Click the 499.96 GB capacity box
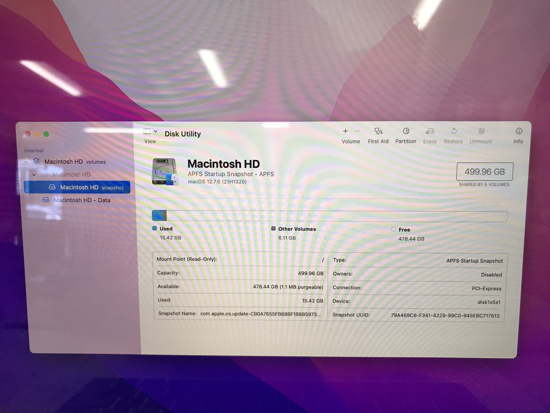This screenshot has height=413, width=550. (x=485, y=172)
